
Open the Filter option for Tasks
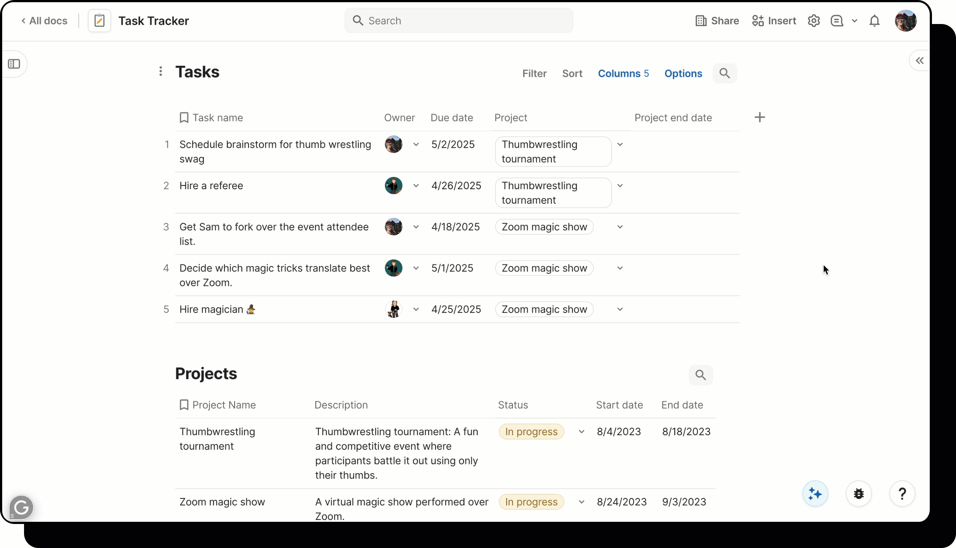coord(534,74)
